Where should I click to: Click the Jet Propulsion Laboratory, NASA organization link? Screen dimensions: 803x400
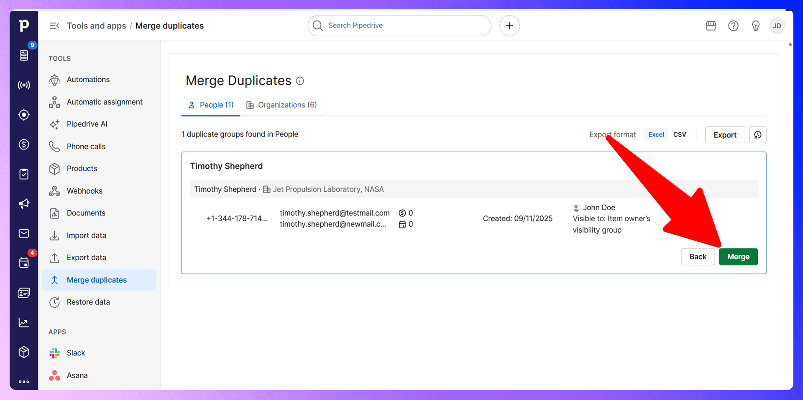[x=328, y=190]
